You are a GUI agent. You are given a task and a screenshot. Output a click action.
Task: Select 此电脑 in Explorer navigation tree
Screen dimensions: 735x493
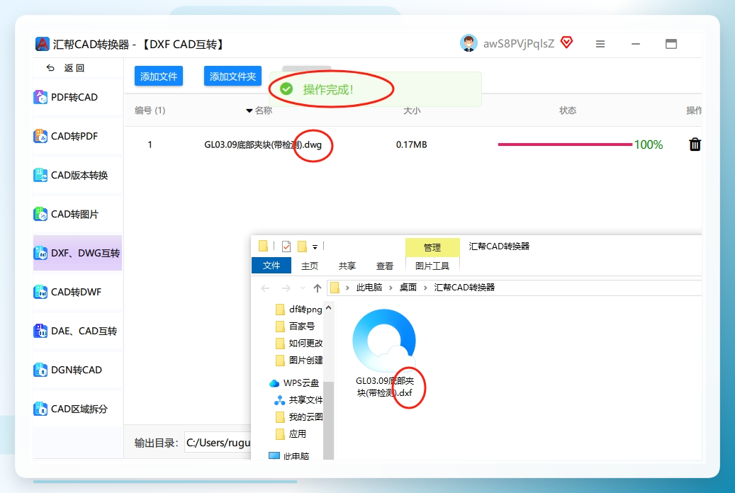click(x=288, y=455)
